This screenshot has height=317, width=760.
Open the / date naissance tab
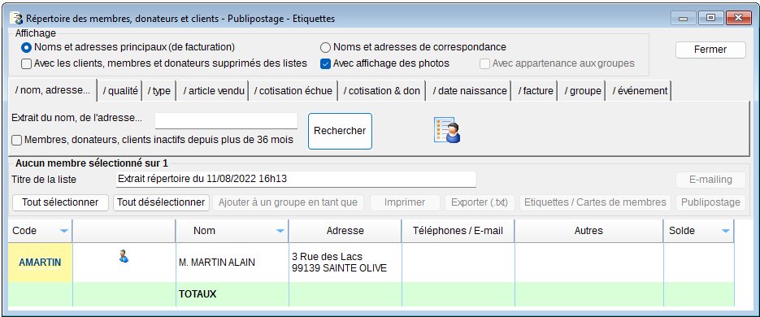pos(469,91)
